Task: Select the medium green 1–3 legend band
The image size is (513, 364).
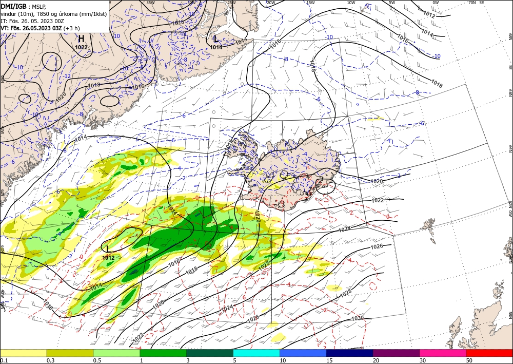Action: 163,353
